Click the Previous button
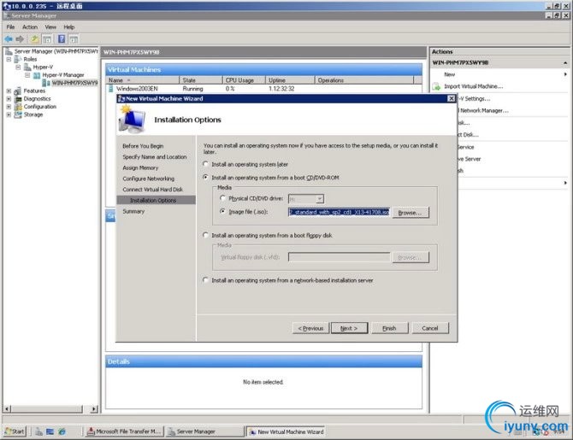Screen dimensions: 573x440 (310, 328)
